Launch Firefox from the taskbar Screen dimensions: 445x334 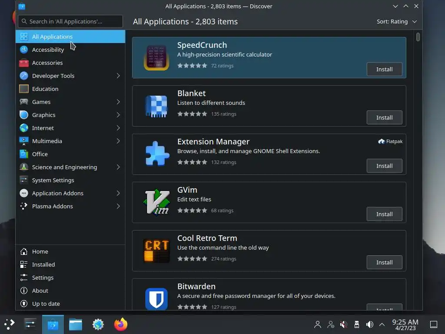coord(121,324)
